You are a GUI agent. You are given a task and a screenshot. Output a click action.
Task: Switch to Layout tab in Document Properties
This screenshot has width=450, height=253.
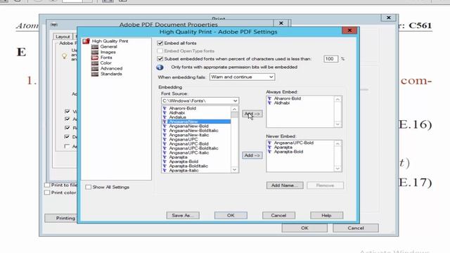pos(63,37)
